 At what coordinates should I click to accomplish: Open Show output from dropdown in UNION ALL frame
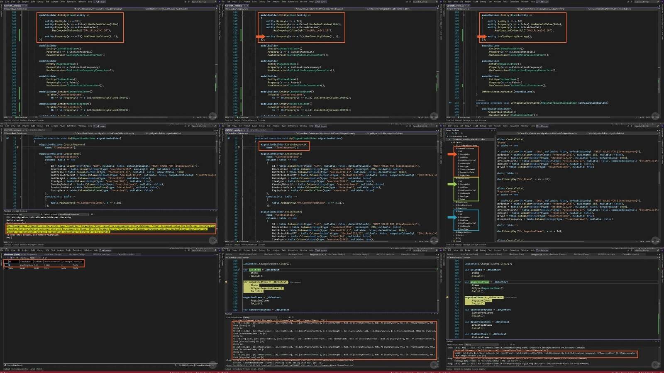[x=259, y=317]
